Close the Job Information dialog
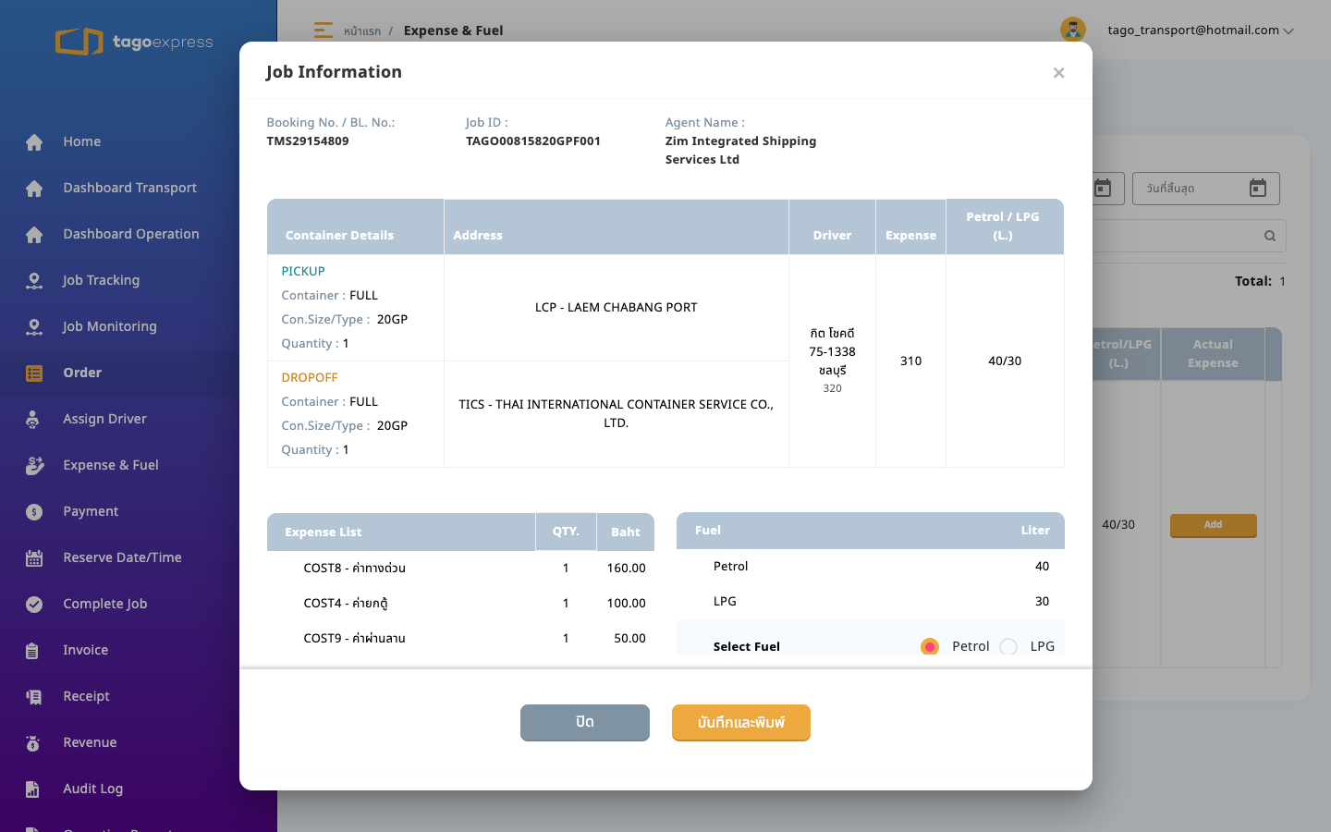 (1058, 73)
